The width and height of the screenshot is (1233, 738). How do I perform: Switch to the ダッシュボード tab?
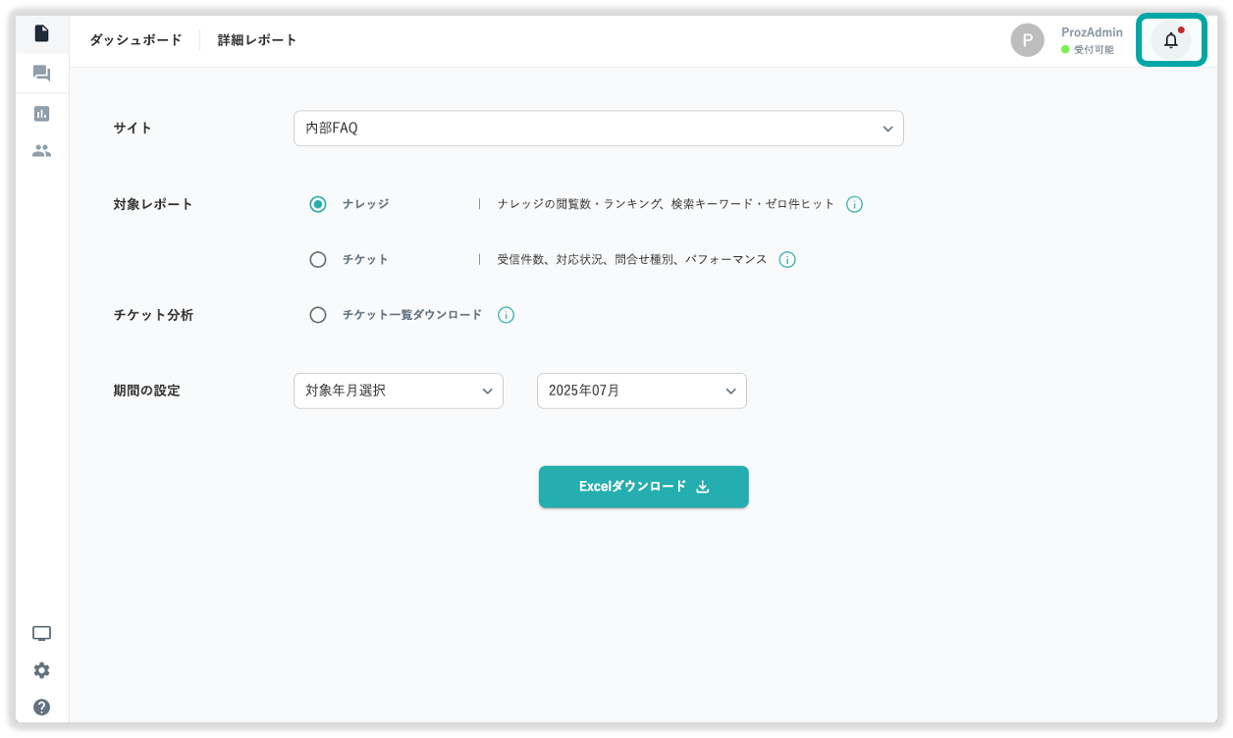(x=135, y=40)
